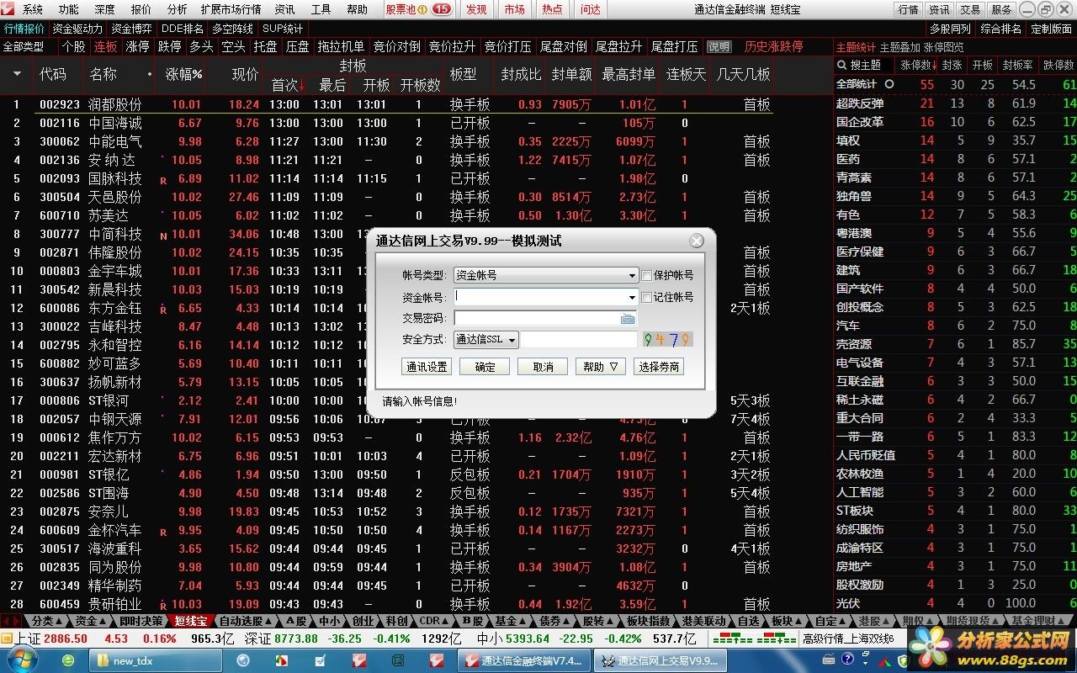Sort by the 封单额 column header
The height and width of the screenshot is (673, 1077).
(x=571, y=74)
